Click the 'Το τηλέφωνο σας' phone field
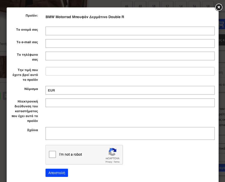Image resolution: width=225 pixels, height=182 pixels. (130, 56)
